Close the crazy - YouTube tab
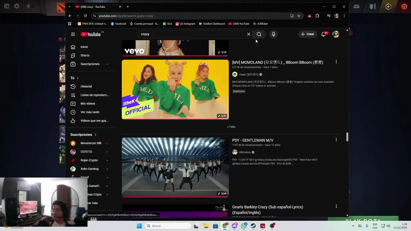411x231 pixels. [120, 7]
